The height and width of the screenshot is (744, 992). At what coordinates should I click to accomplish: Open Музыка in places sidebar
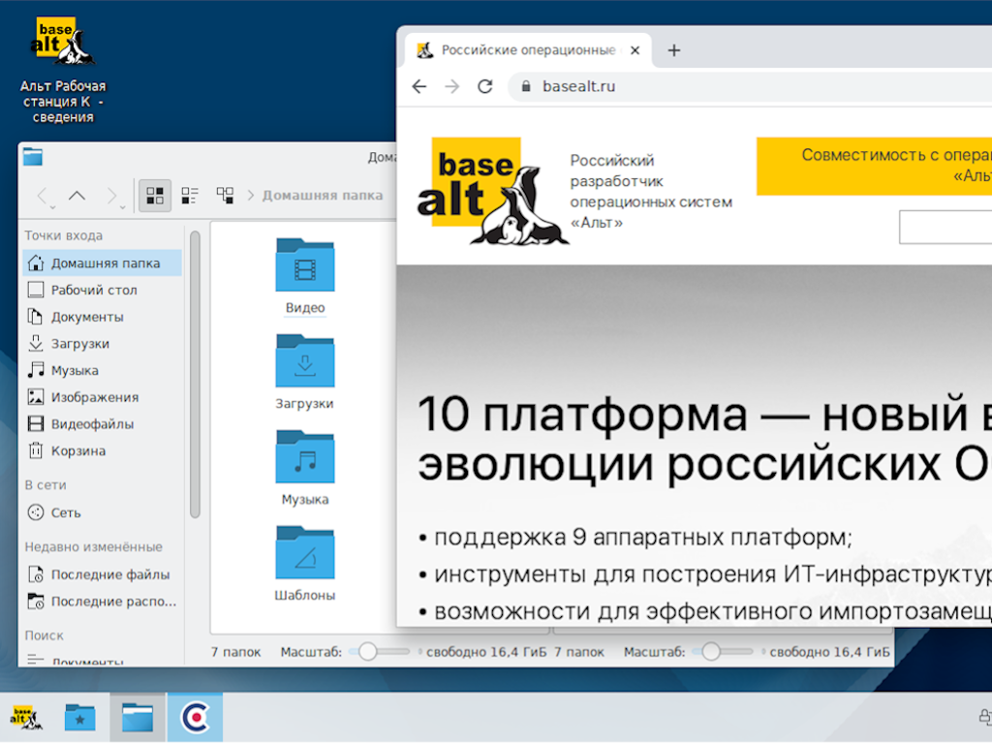tap(103, 370)
